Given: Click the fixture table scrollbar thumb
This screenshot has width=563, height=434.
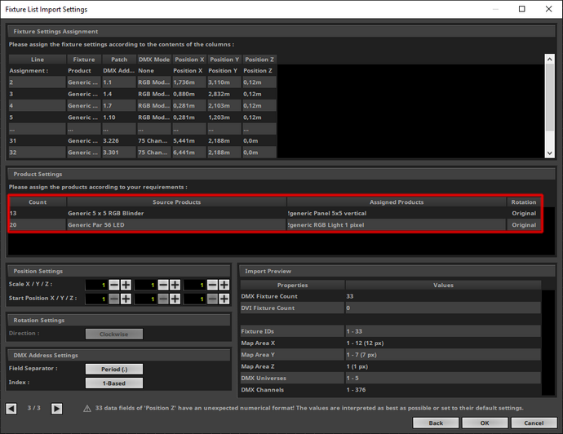Looking at the screenshot, I should click(550, 98).
